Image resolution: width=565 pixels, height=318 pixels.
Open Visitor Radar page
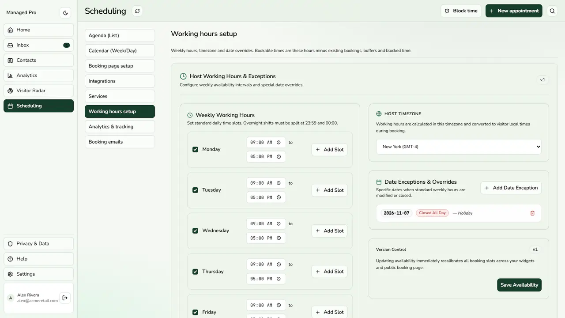(x=39, y=91)
